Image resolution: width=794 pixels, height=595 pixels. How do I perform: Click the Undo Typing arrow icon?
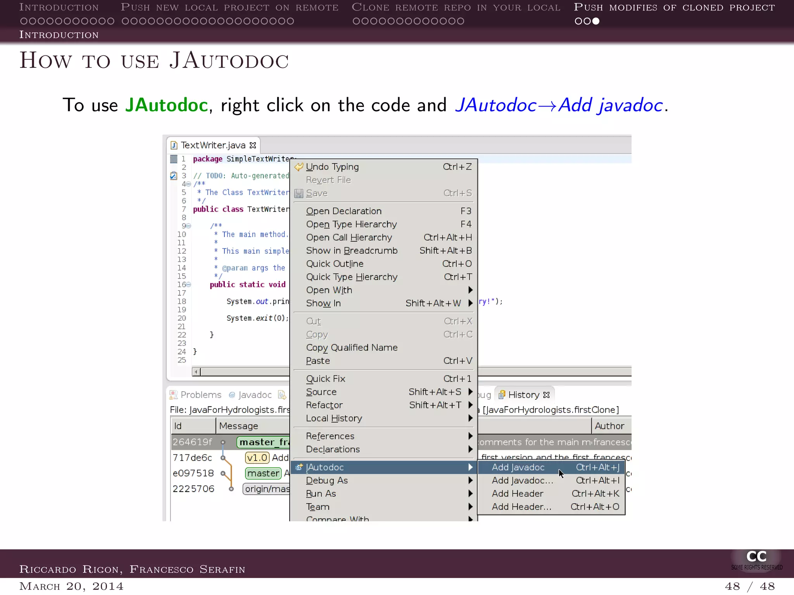click(x=299, y=167)
